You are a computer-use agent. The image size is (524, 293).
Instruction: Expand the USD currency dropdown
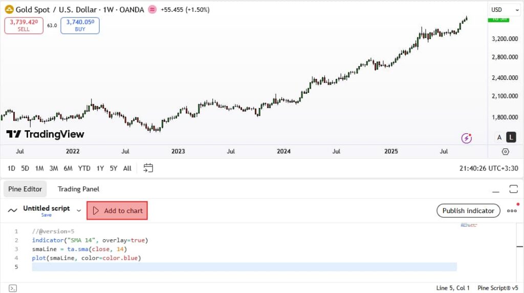point(500,9)
